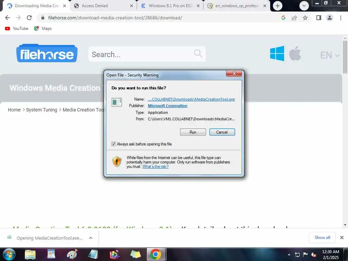348x261 pixels.
Task: Open the Paint taskbar icon
Action: click(72, 255)
